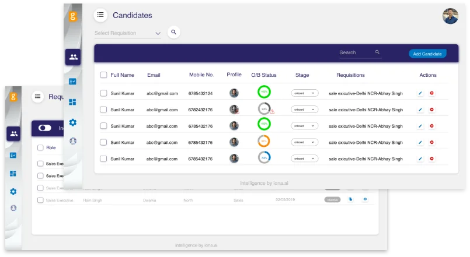
Task: Open the hamburger menu beside Candidates title
Action: tap(100, 15)
